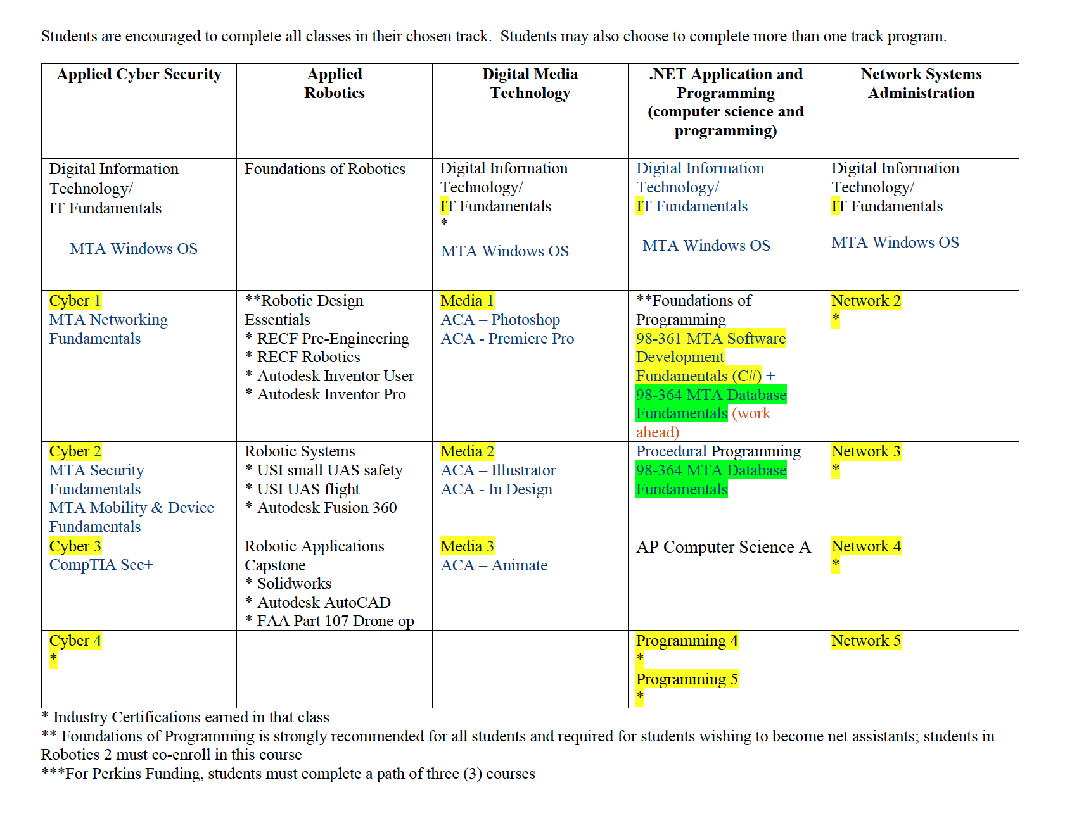Click 'MTA Windows OS' in Digital Media column
This screenshot has width=1072, height=823.
pos(505,251)
